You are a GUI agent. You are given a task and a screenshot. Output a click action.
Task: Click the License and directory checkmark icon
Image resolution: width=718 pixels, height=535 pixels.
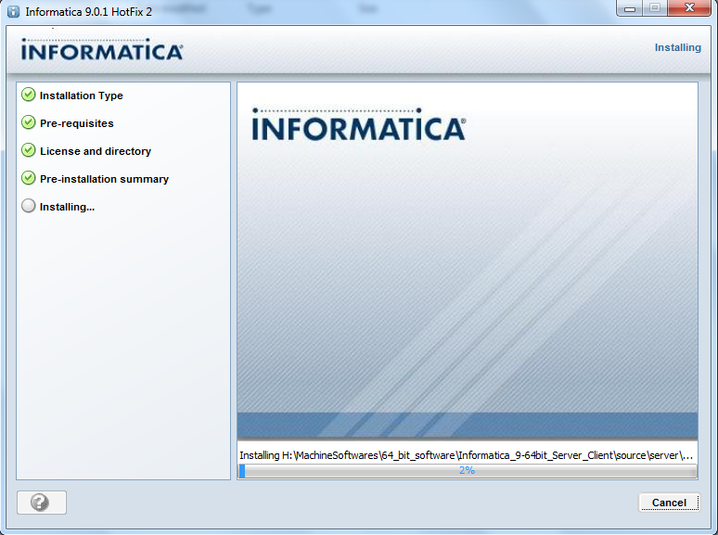(x=29, y=151)
